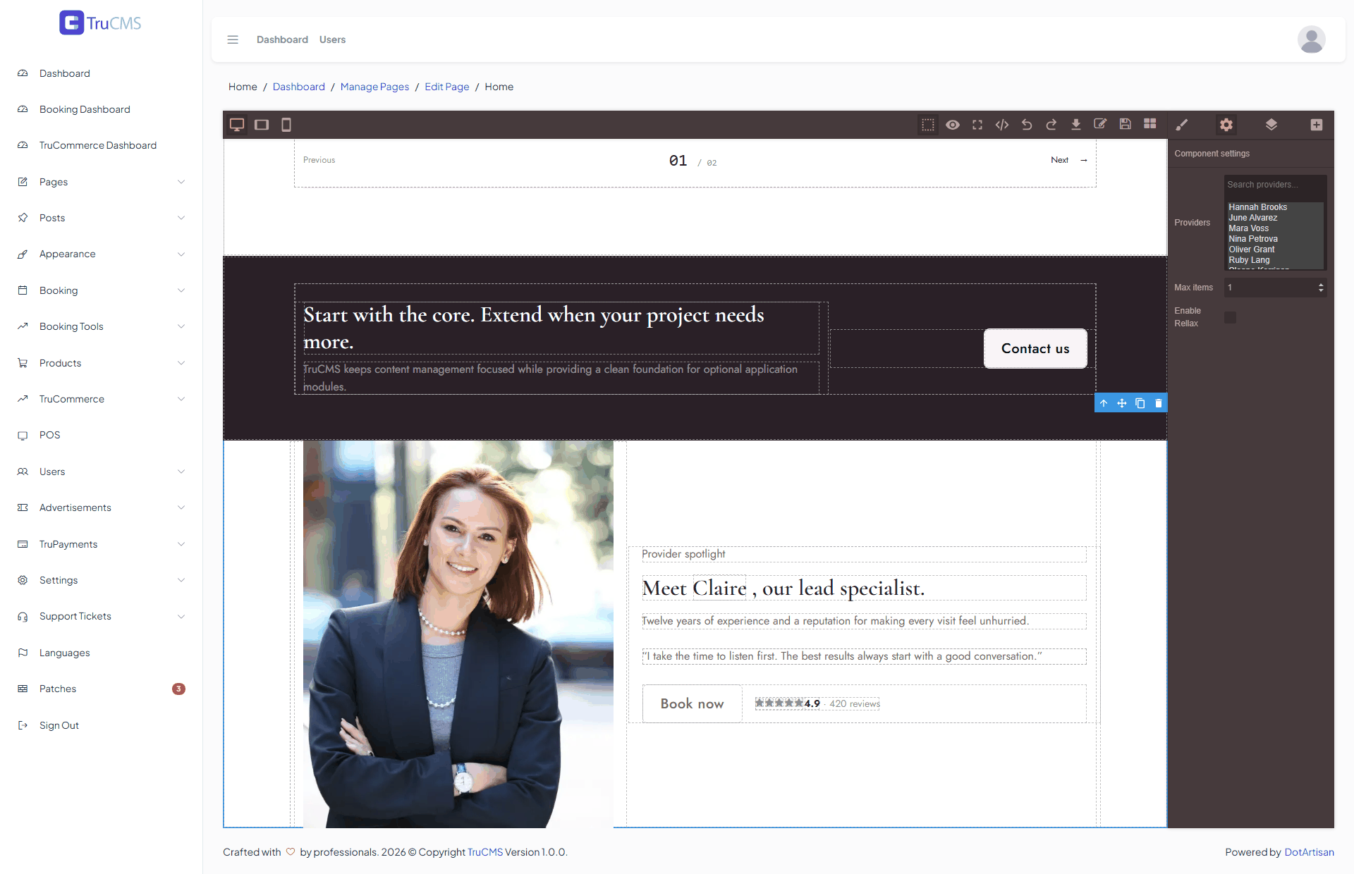Open Dashboard in the sidebar

(x=101, y=73)
